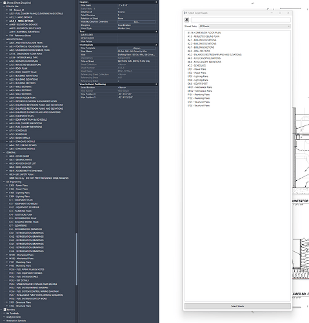Open the Sheet Sets dropdown
The width and height of the screenshot is (309, 323).
coord(244,26)
